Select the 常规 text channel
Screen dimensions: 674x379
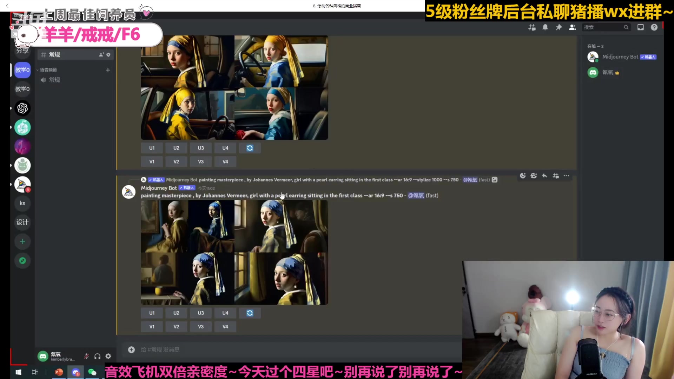coord(55,54)
